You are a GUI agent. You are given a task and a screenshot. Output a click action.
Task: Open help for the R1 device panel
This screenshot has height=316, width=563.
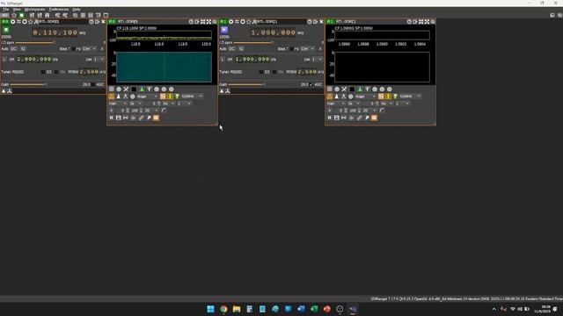309,22
